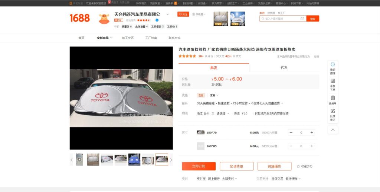
Task: Go to shop 首页 nav item
Action: click(81, 38)
